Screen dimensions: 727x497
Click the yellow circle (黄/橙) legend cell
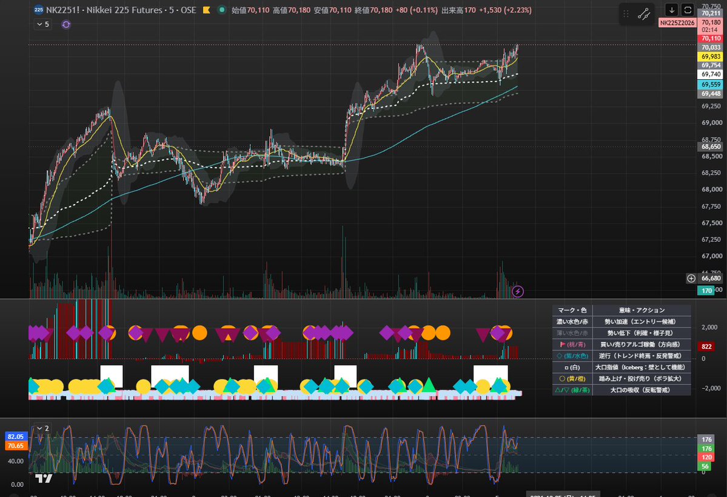[x=572, y=378]
